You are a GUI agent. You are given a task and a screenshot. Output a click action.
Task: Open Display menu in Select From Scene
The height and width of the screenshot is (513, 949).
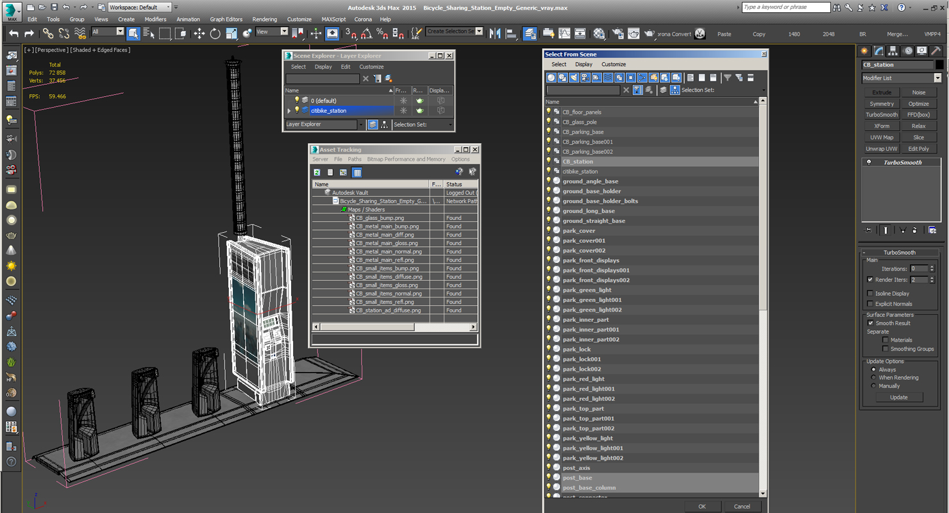(584, 64)
